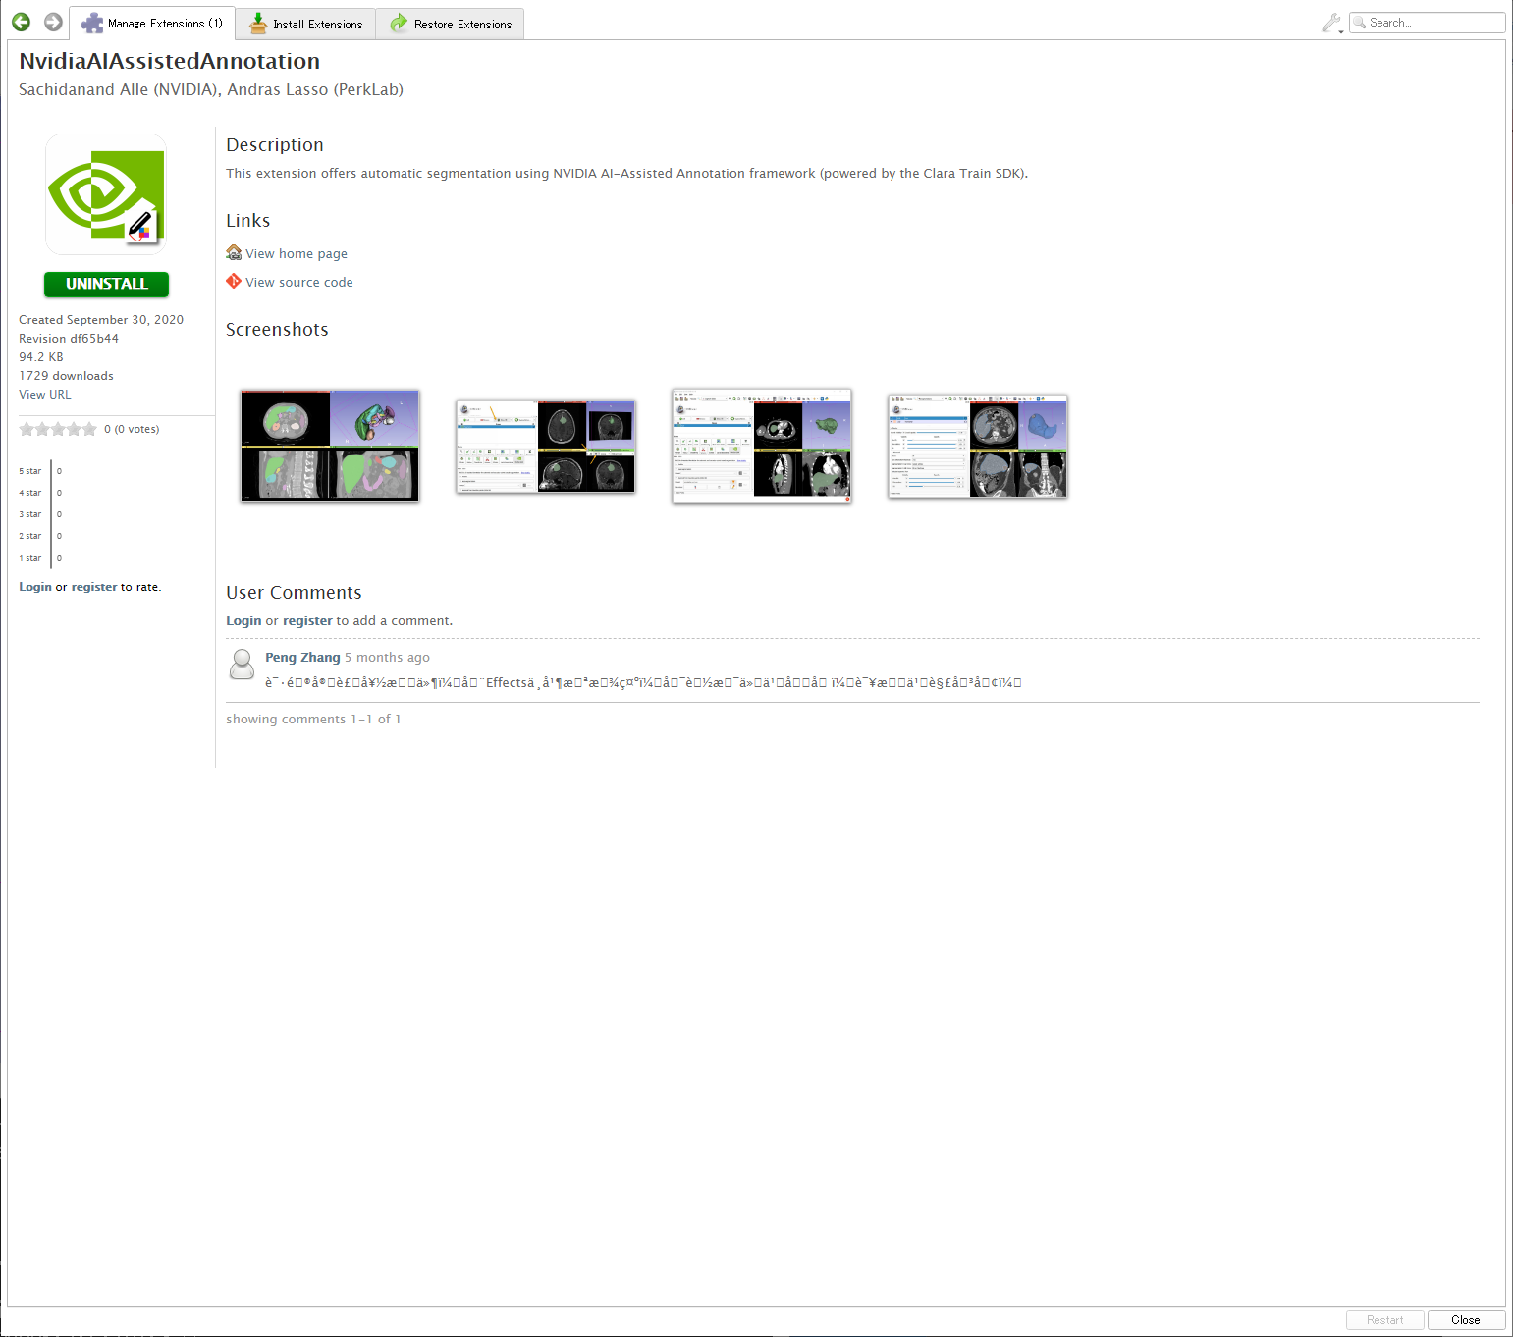
Task: Go back with the left arrow icon
Action: pyautogui.click(x=21, y=22)
